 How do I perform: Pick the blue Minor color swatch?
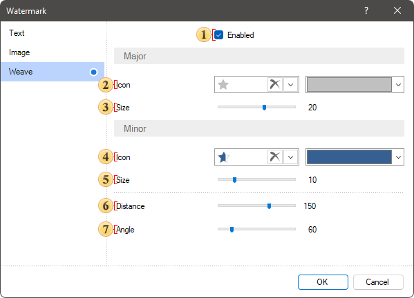click(349, 157)
